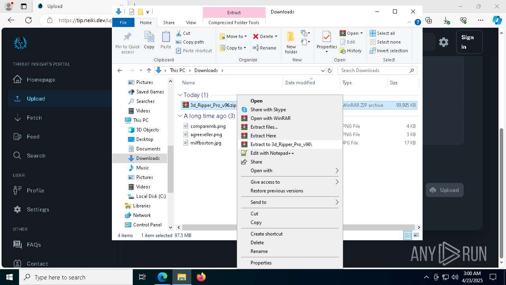This screenshot has width=506, height=285.
Task: Click the refresh button beside address bar
Action: [330, 70]
